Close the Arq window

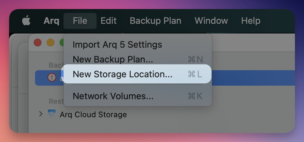coord(38,43)
